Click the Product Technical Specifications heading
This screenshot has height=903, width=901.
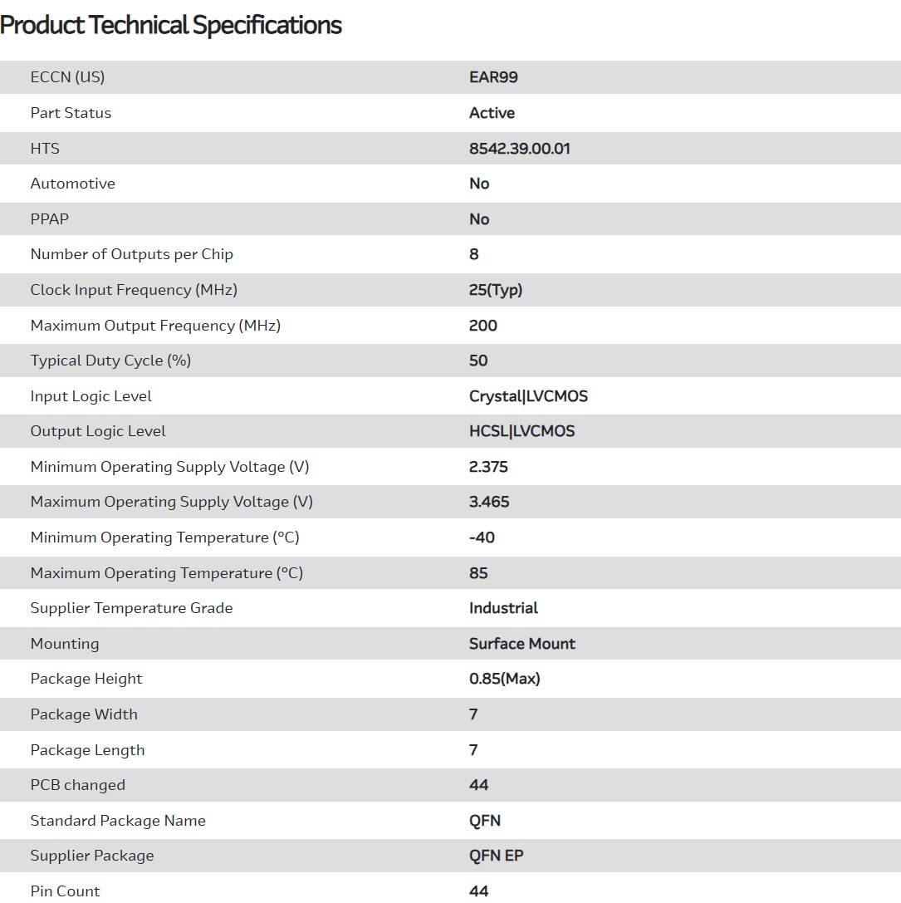click(x=171, y=26)
